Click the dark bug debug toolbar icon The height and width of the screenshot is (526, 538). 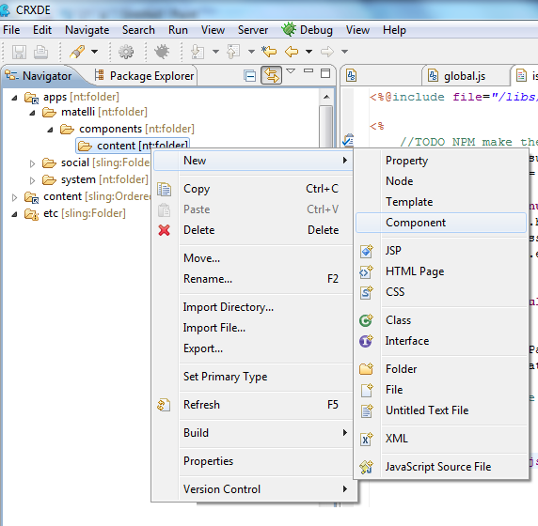click(x=162, y=52)
